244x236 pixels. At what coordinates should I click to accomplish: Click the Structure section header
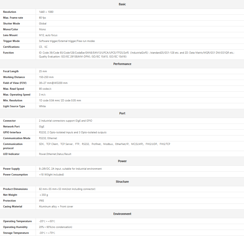pos(122,182)
